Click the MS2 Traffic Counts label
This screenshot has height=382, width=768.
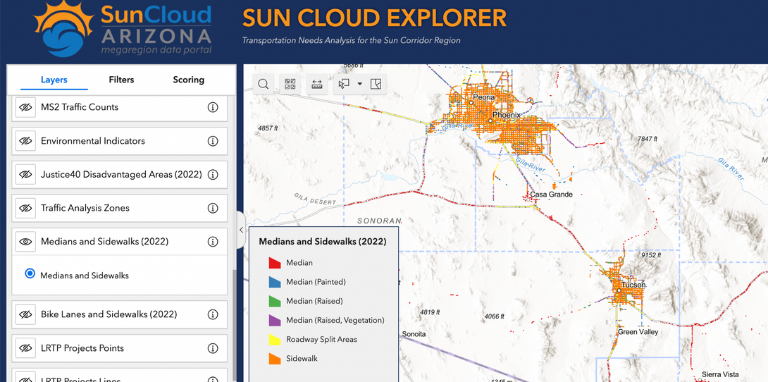point(80,106)
